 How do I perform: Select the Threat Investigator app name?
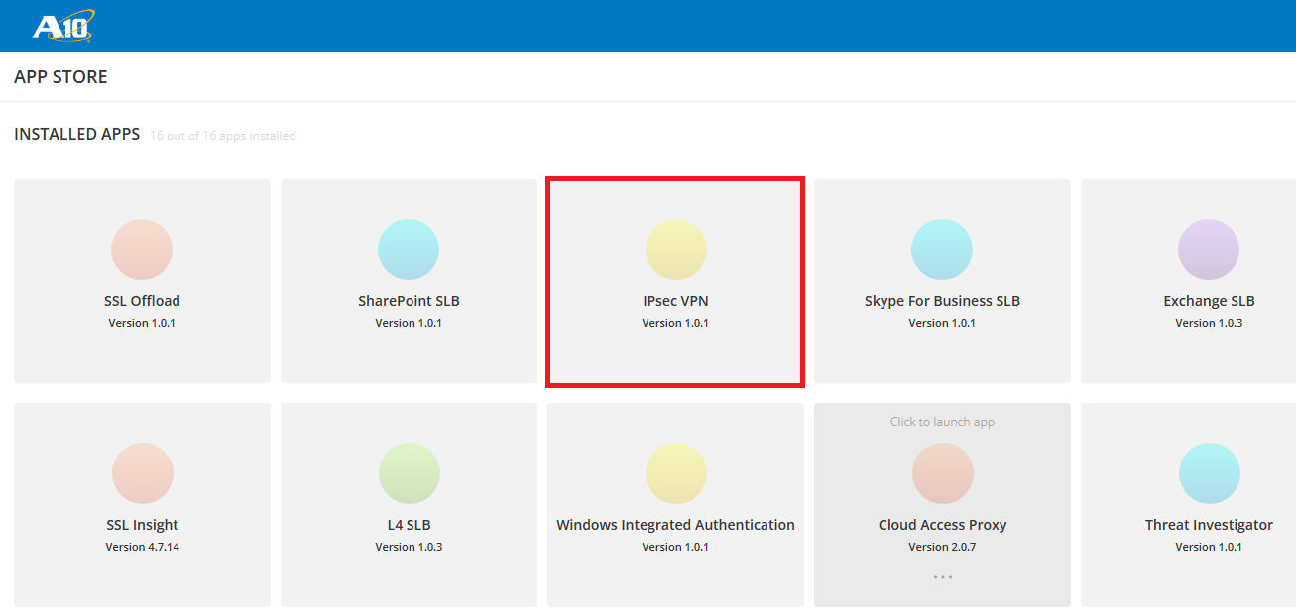(1209, 525)
